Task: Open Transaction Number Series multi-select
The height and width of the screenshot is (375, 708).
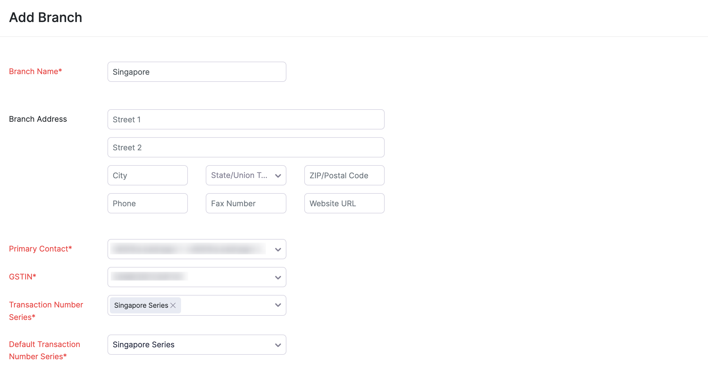Action: click(226, 305)
